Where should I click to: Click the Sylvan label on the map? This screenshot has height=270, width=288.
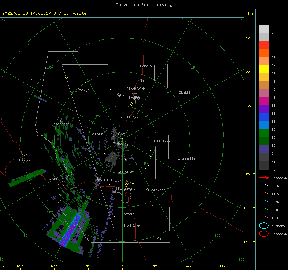pos(123,95)
